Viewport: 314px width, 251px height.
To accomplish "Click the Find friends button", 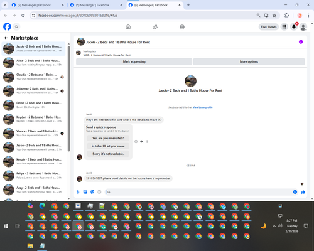I will click(x=269, y=27).
